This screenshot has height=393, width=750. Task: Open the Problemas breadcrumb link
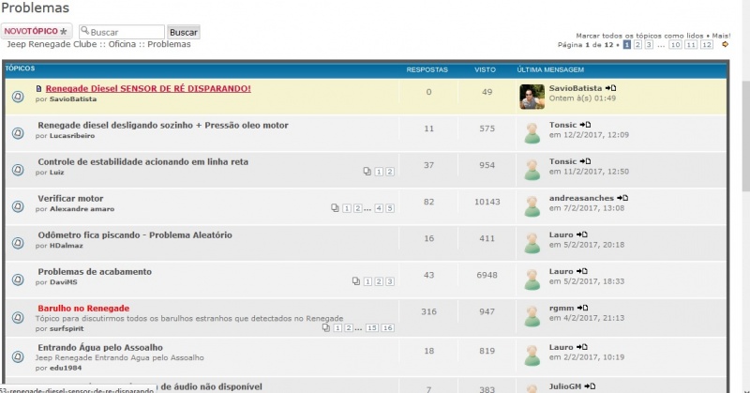tap(169, 44)
